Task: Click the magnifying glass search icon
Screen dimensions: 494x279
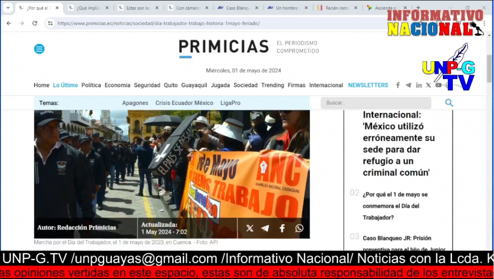Action: pyautogui.click(x=449, y=103)
